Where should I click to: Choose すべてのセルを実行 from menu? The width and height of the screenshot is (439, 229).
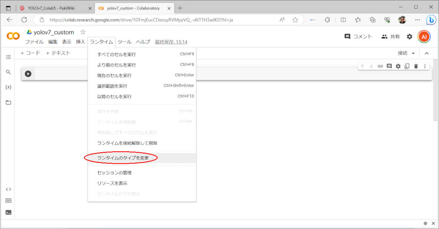click(117, 54)
